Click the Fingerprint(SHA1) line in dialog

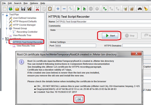pyautogui.click(x=76, y=89)
